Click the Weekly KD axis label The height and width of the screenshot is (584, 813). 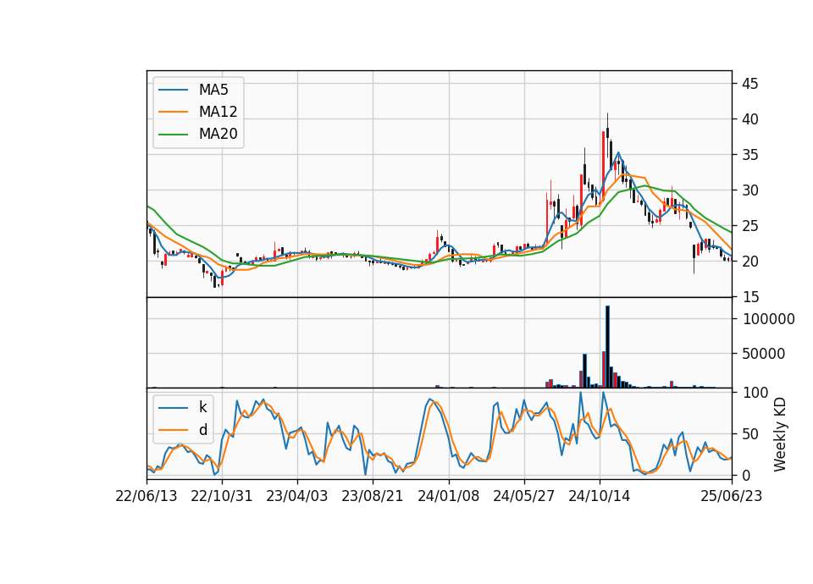pos(780,434)
